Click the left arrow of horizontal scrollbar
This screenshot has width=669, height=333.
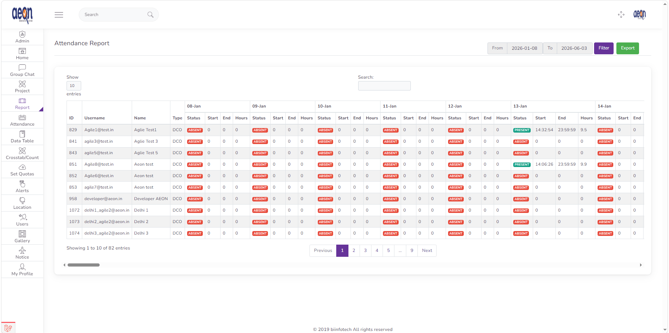[64, 265]
